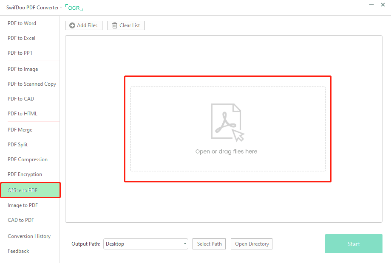This screenshot has height=263, width=391.
Task: Click the PDF file icon in drop area
Action: 228,123
